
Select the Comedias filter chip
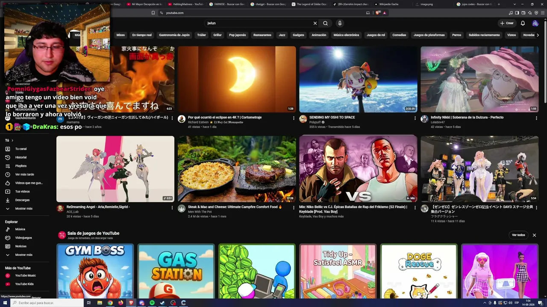(x=399, y=35)
